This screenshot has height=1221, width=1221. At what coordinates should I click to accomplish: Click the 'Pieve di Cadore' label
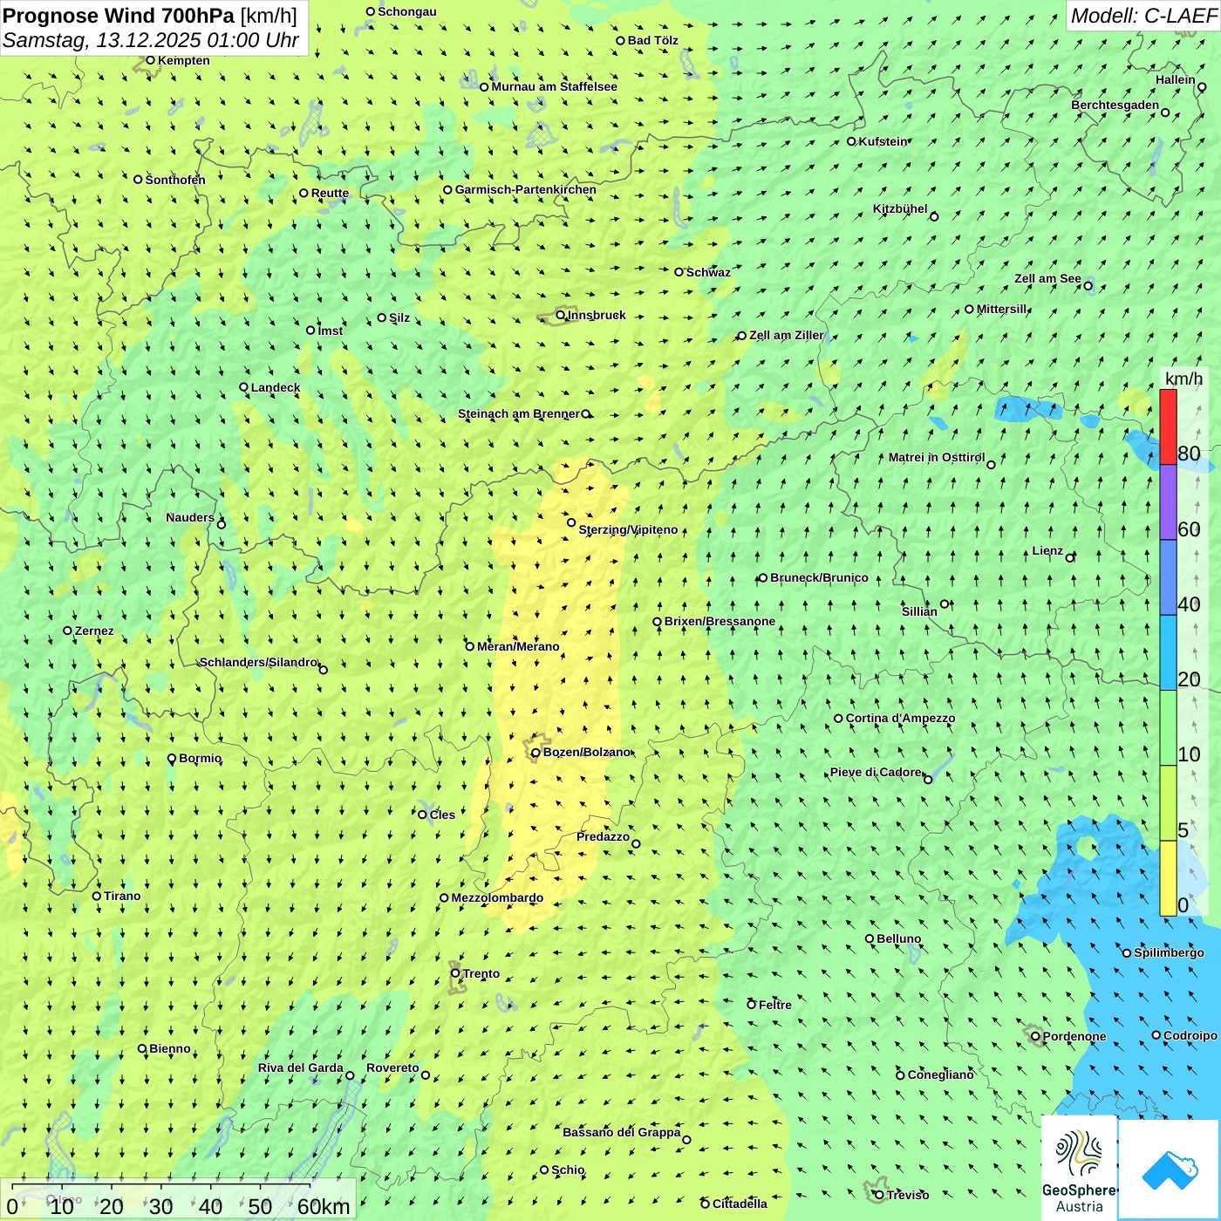tap(876, 772)
